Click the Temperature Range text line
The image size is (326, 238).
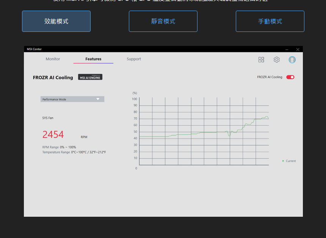coord(74,152)
